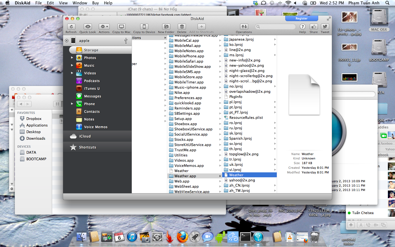Open the View menu

click(x=63, y=3)
